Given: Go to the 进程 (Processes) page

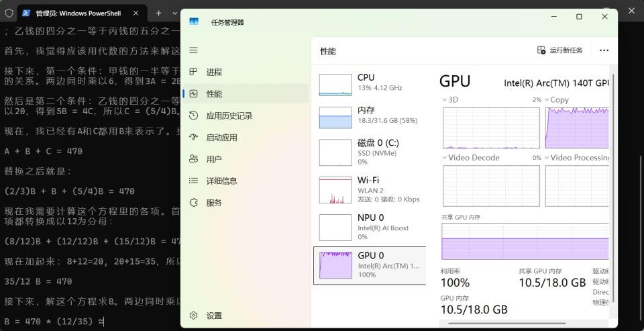Looking at the screenshot, I should tap(246, 73).
